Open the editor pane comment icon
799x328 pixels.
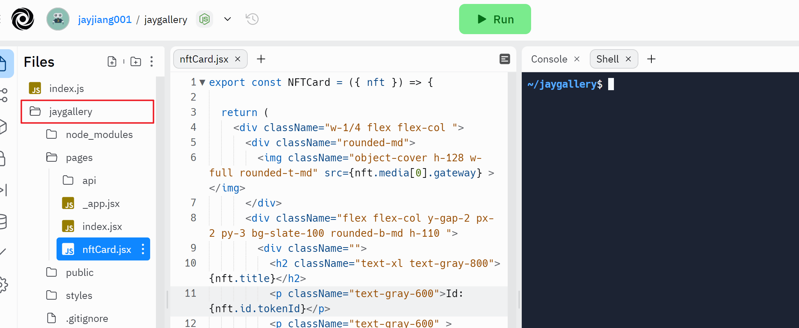[505, 59]
